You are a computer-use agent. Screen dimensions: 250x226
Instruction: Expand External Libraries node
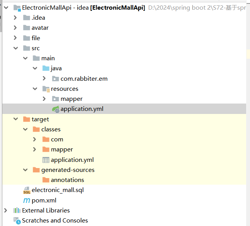6,211
